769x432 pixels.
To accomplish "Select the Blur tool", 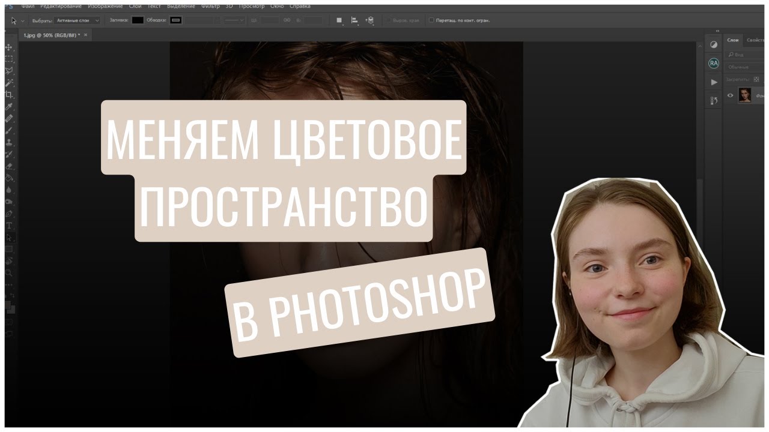I will click(8, 190).
